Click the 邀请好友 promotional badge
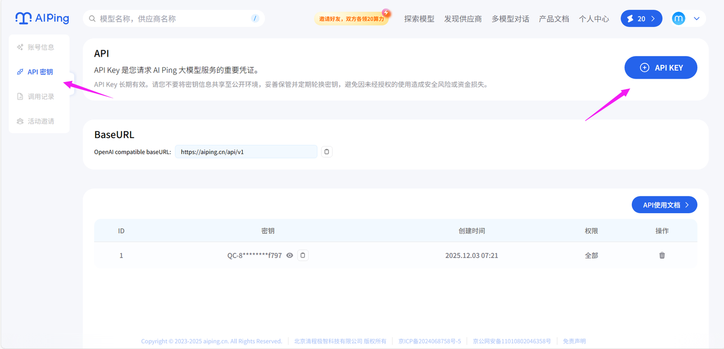724x349 pixels. point(351,18)
